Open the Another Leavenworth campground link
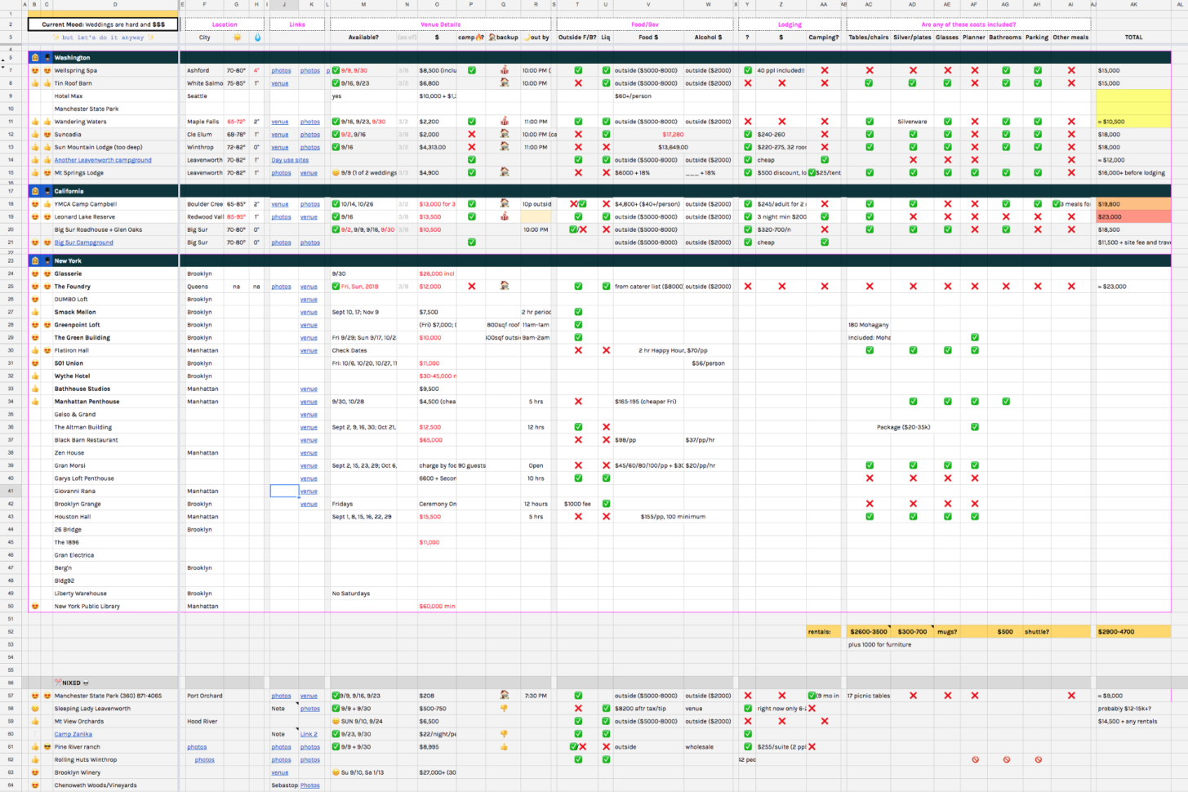 pos(103,160)
